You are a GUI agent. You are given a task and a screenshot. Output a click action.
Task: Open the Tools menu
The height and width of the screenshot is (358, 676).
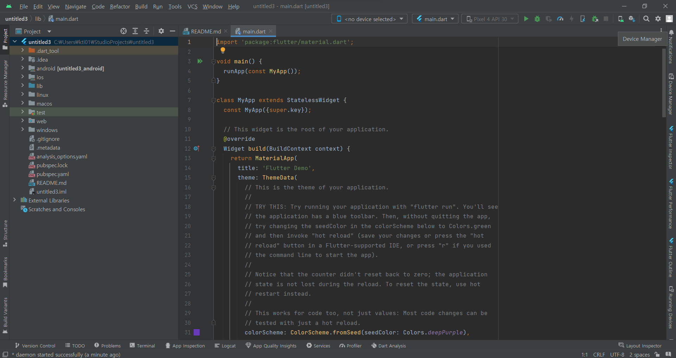(x=175, y=6)
